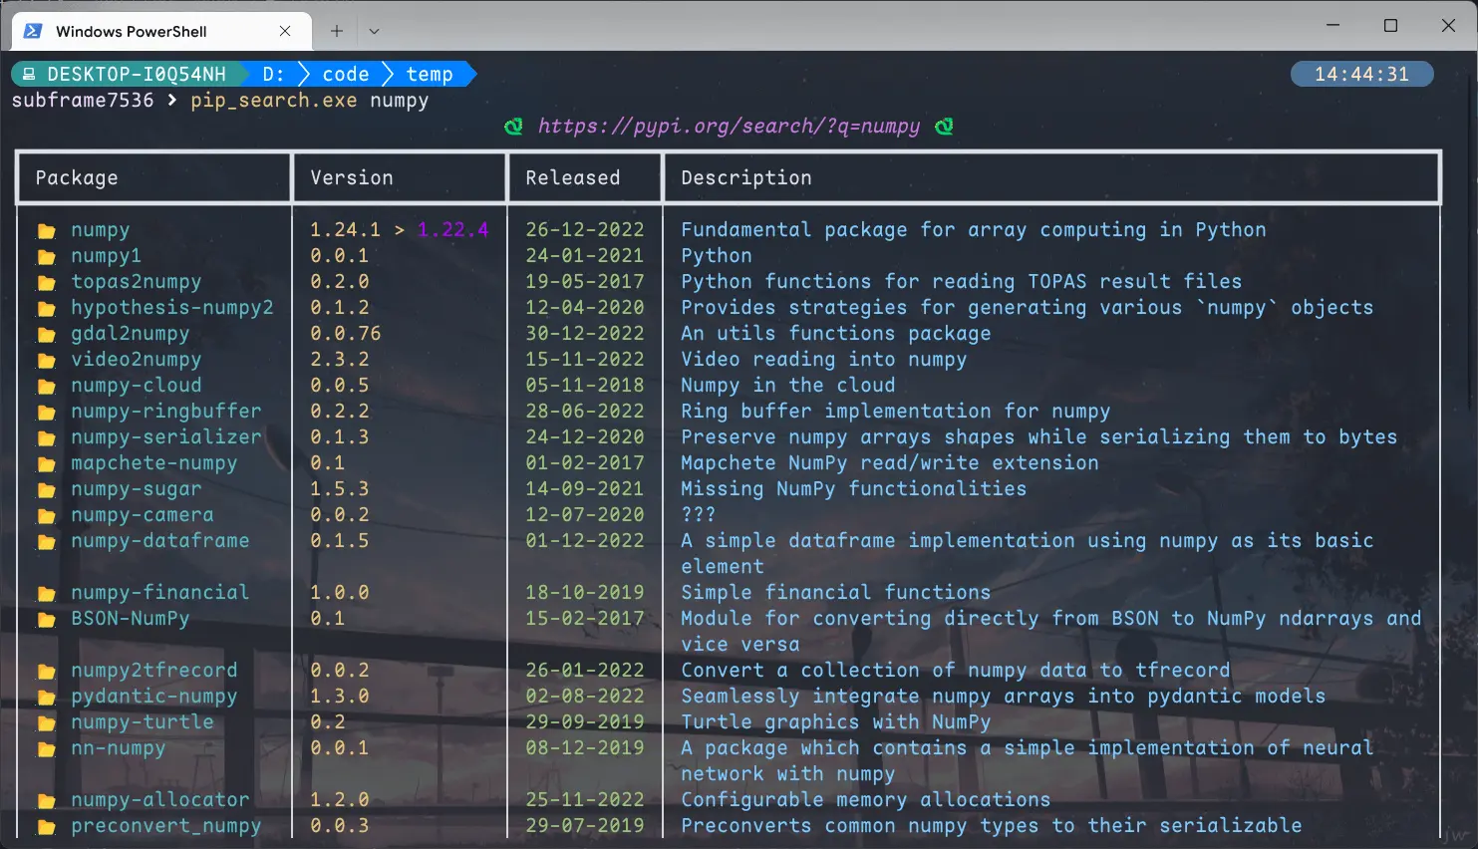Click the folder icon next to numpy

[46, 231]
